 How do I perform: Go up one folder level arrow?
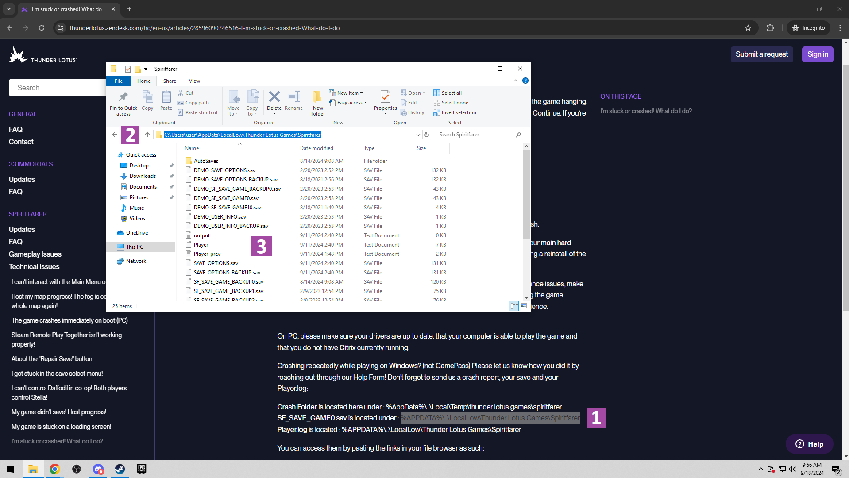pos(147,135)
